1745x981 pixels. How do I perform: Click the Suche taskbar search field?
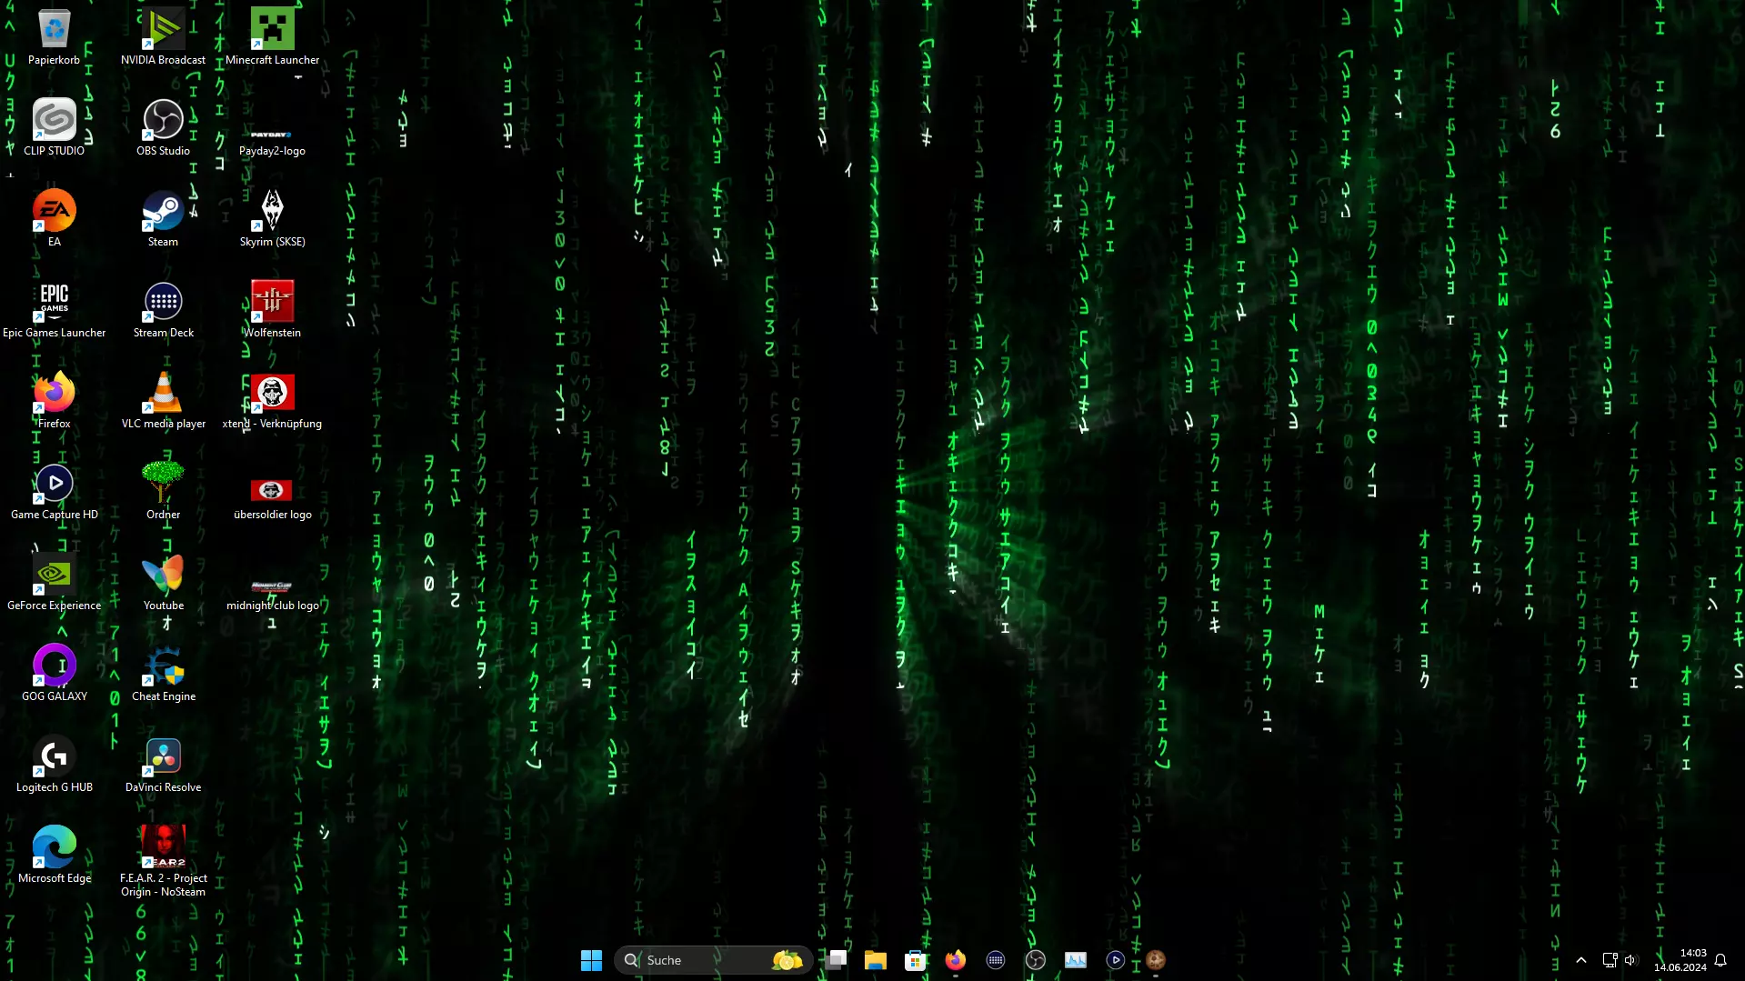[x=714, y=960]
